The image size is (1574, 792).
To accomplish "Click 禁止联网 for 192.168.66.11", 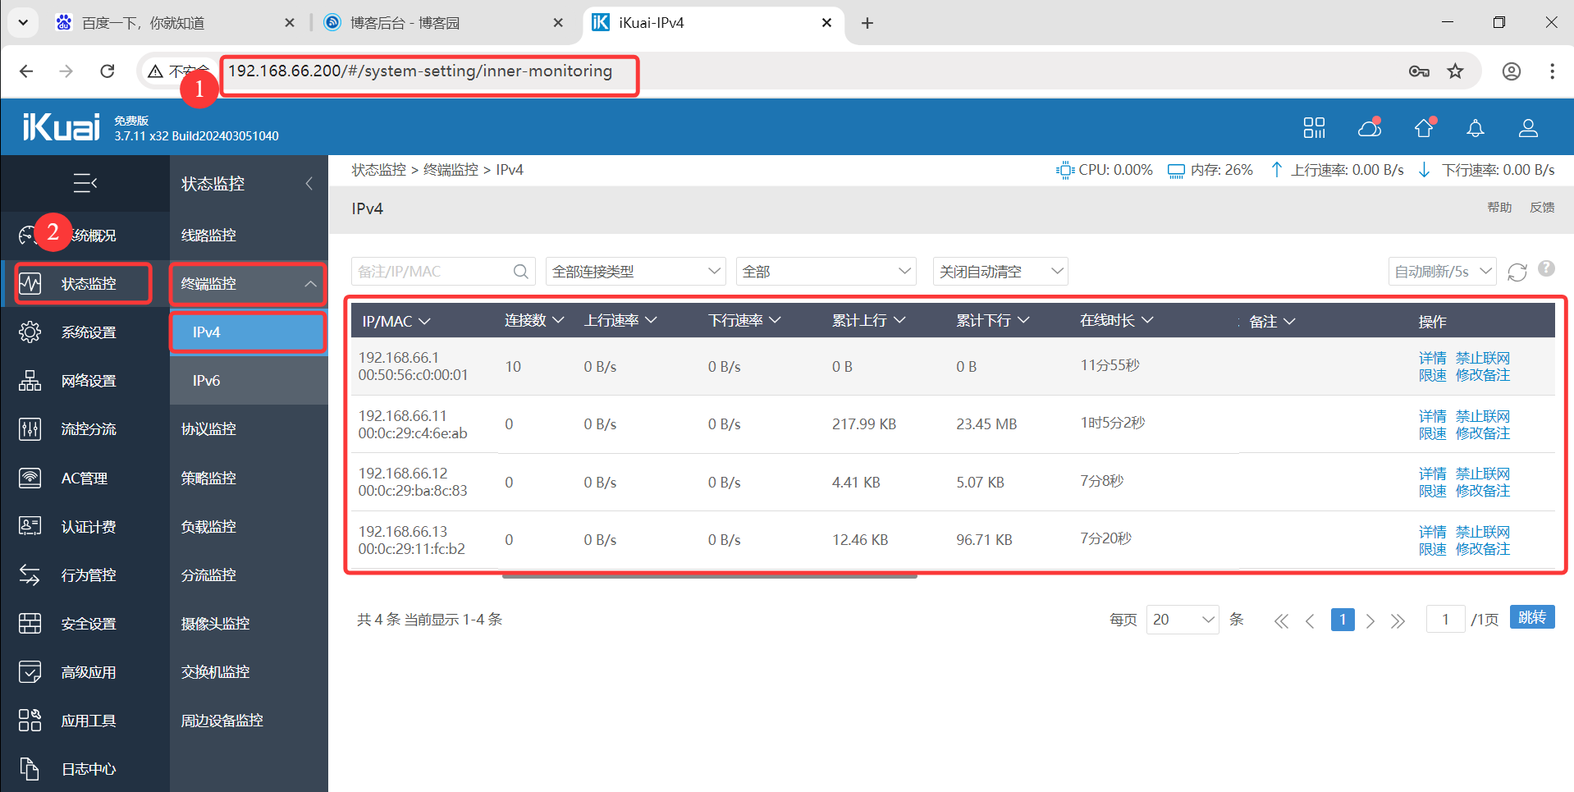I will coord(1482,416).
